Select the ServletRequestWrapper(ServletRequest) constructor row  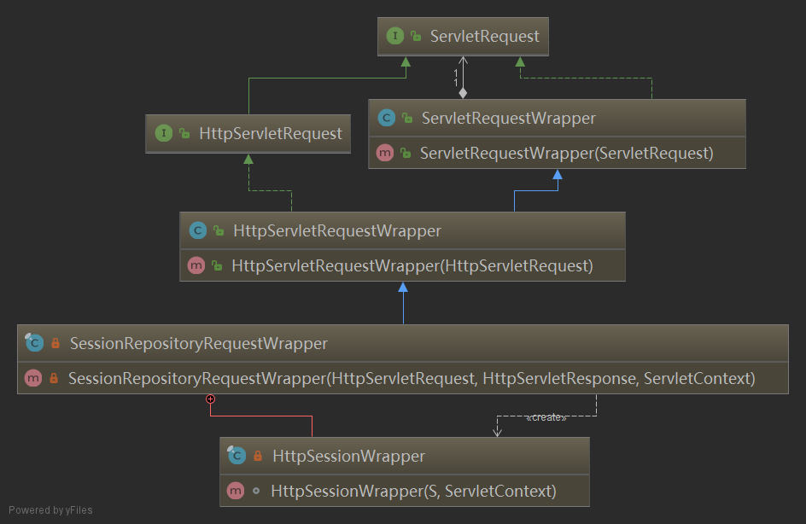(x=558, y=153)
